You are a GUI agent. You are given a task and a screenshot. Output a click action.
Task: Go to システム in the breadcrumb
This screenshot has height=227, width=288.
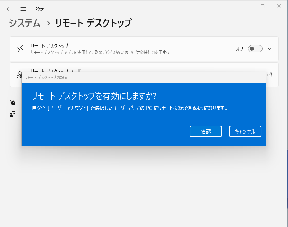(x=25, y=23)
